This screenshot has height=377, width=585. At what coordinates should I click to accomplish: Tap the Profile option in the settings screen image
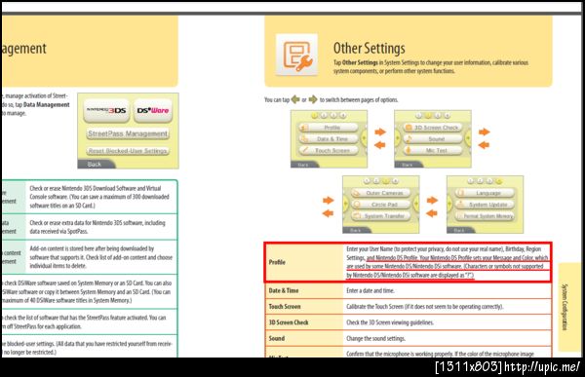tap(329, 128)
